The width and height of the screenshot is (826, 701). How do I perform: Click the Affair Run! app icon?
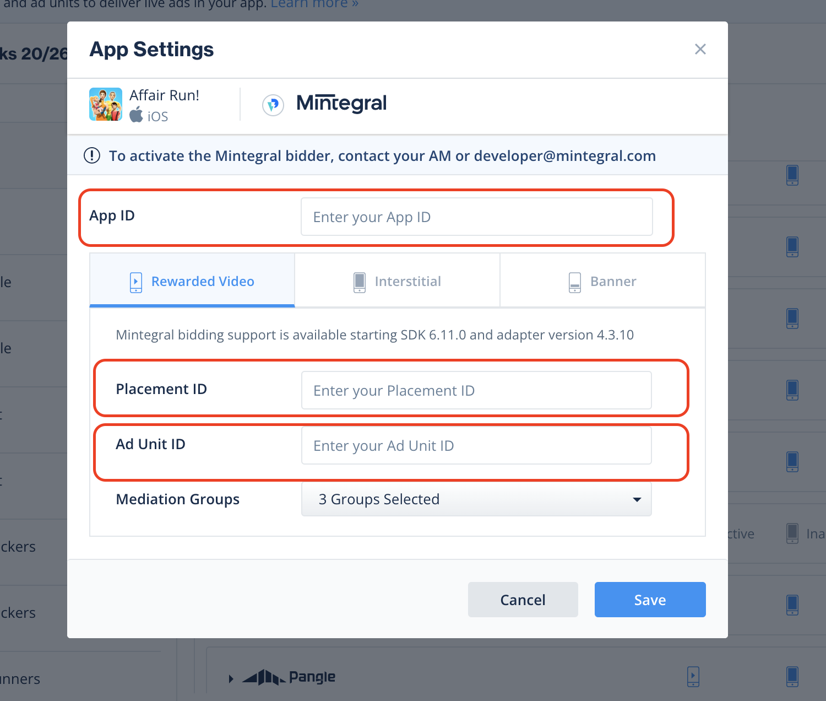(106, 104)
